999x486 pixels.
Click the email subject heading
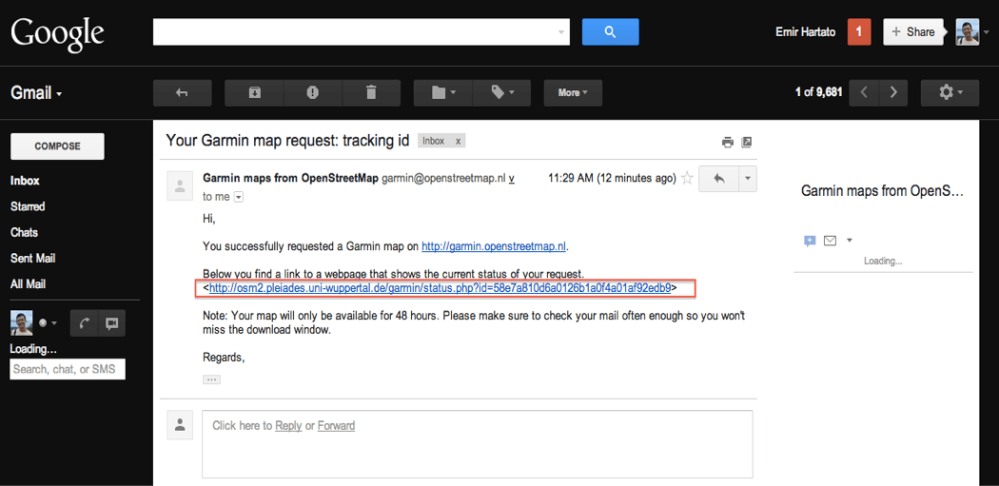tap(287, 141)
